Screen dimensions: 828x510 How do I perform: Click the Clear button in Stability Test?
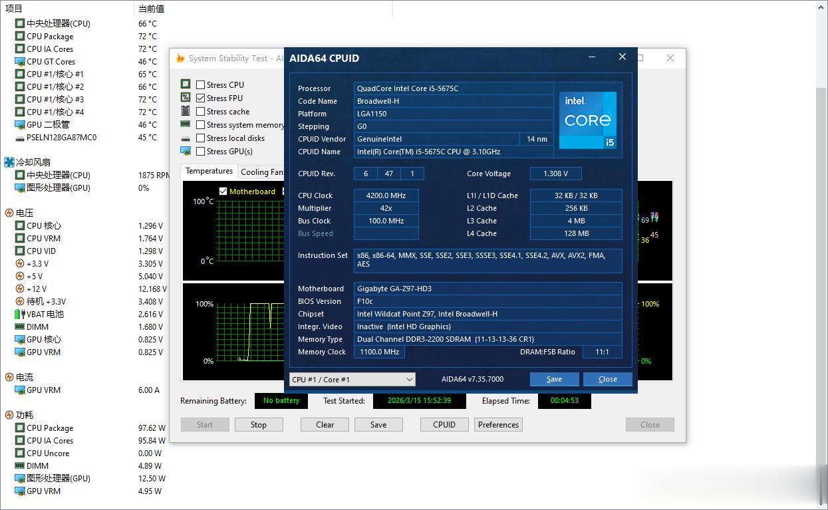[325, 424]
